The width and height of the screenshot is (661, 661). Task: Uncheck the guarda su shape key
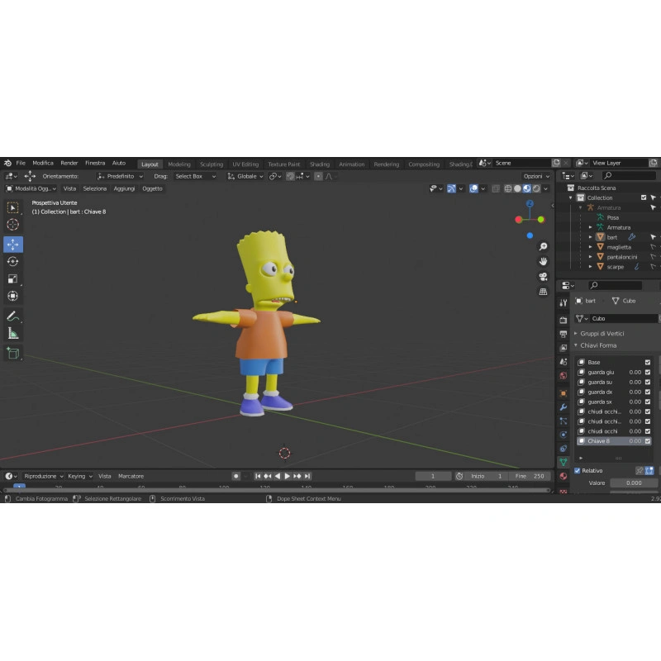[648, 382]
